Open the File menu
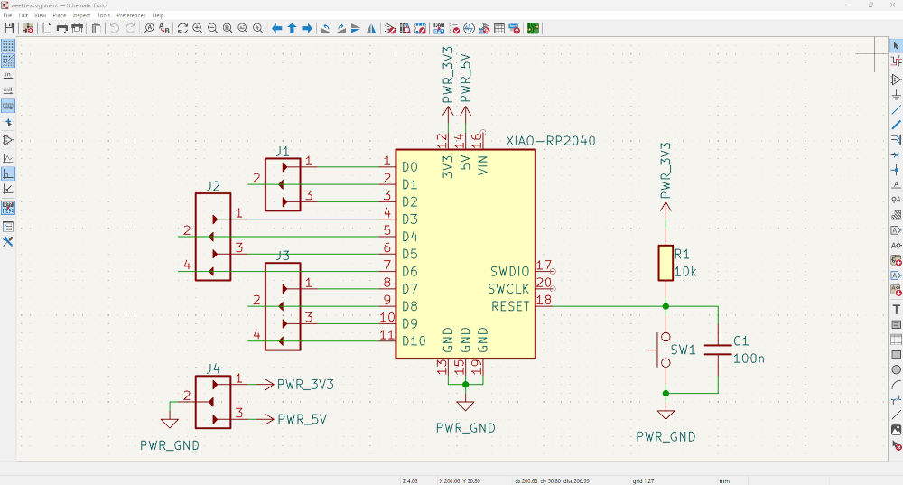Viewport: 903px width, 485px height. 7,15
